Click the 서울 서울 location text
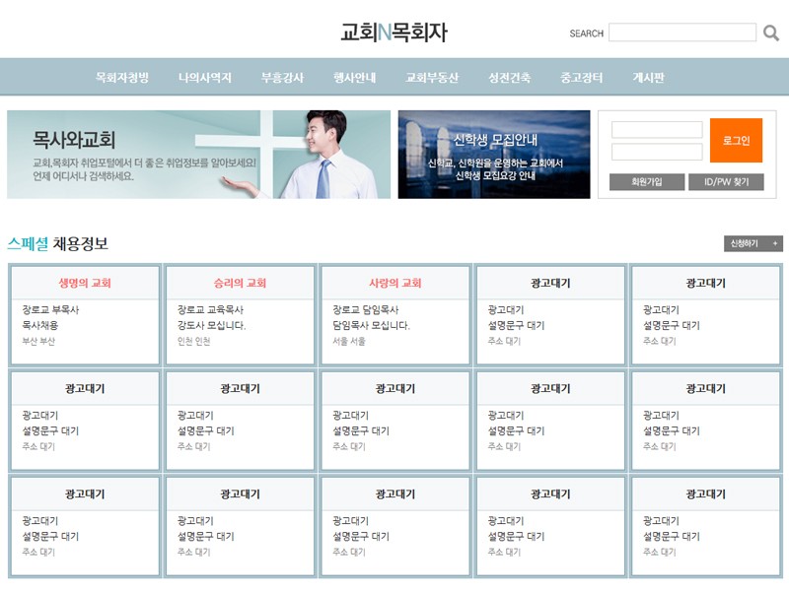This screenshot has height=591, width=789. 349,341
